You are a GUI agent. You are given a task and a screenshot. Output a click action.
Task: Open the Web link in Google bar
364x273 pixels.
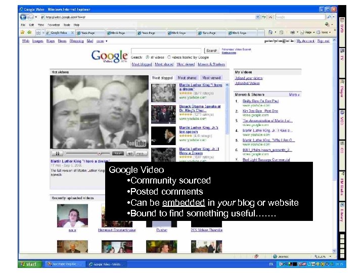tap(26, 41)
